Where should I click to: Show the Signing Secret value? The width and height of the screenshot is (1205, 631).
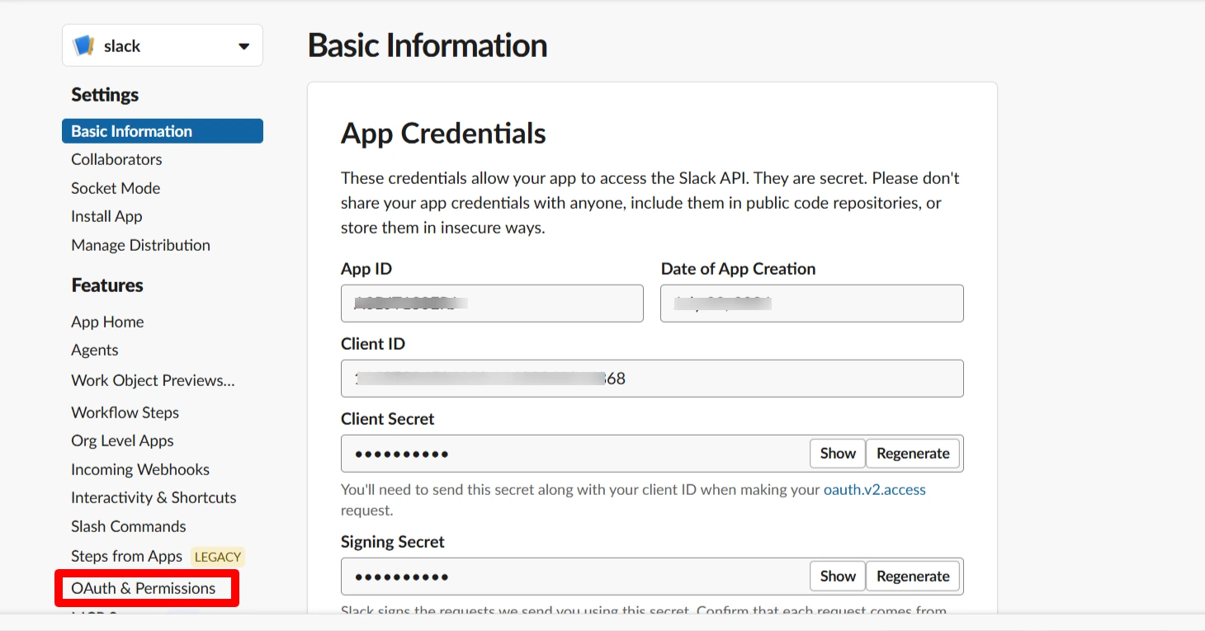(838, 577)
